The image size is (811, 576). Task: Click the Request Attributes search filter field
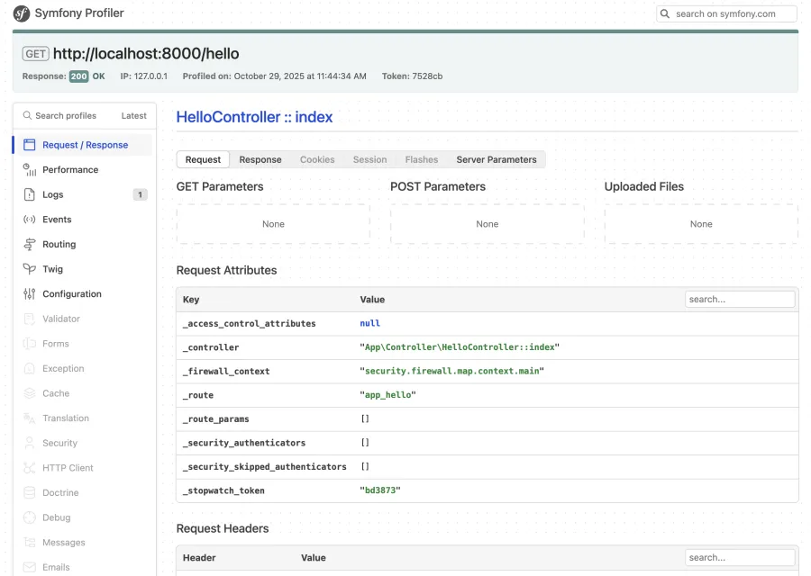(739, 298)
